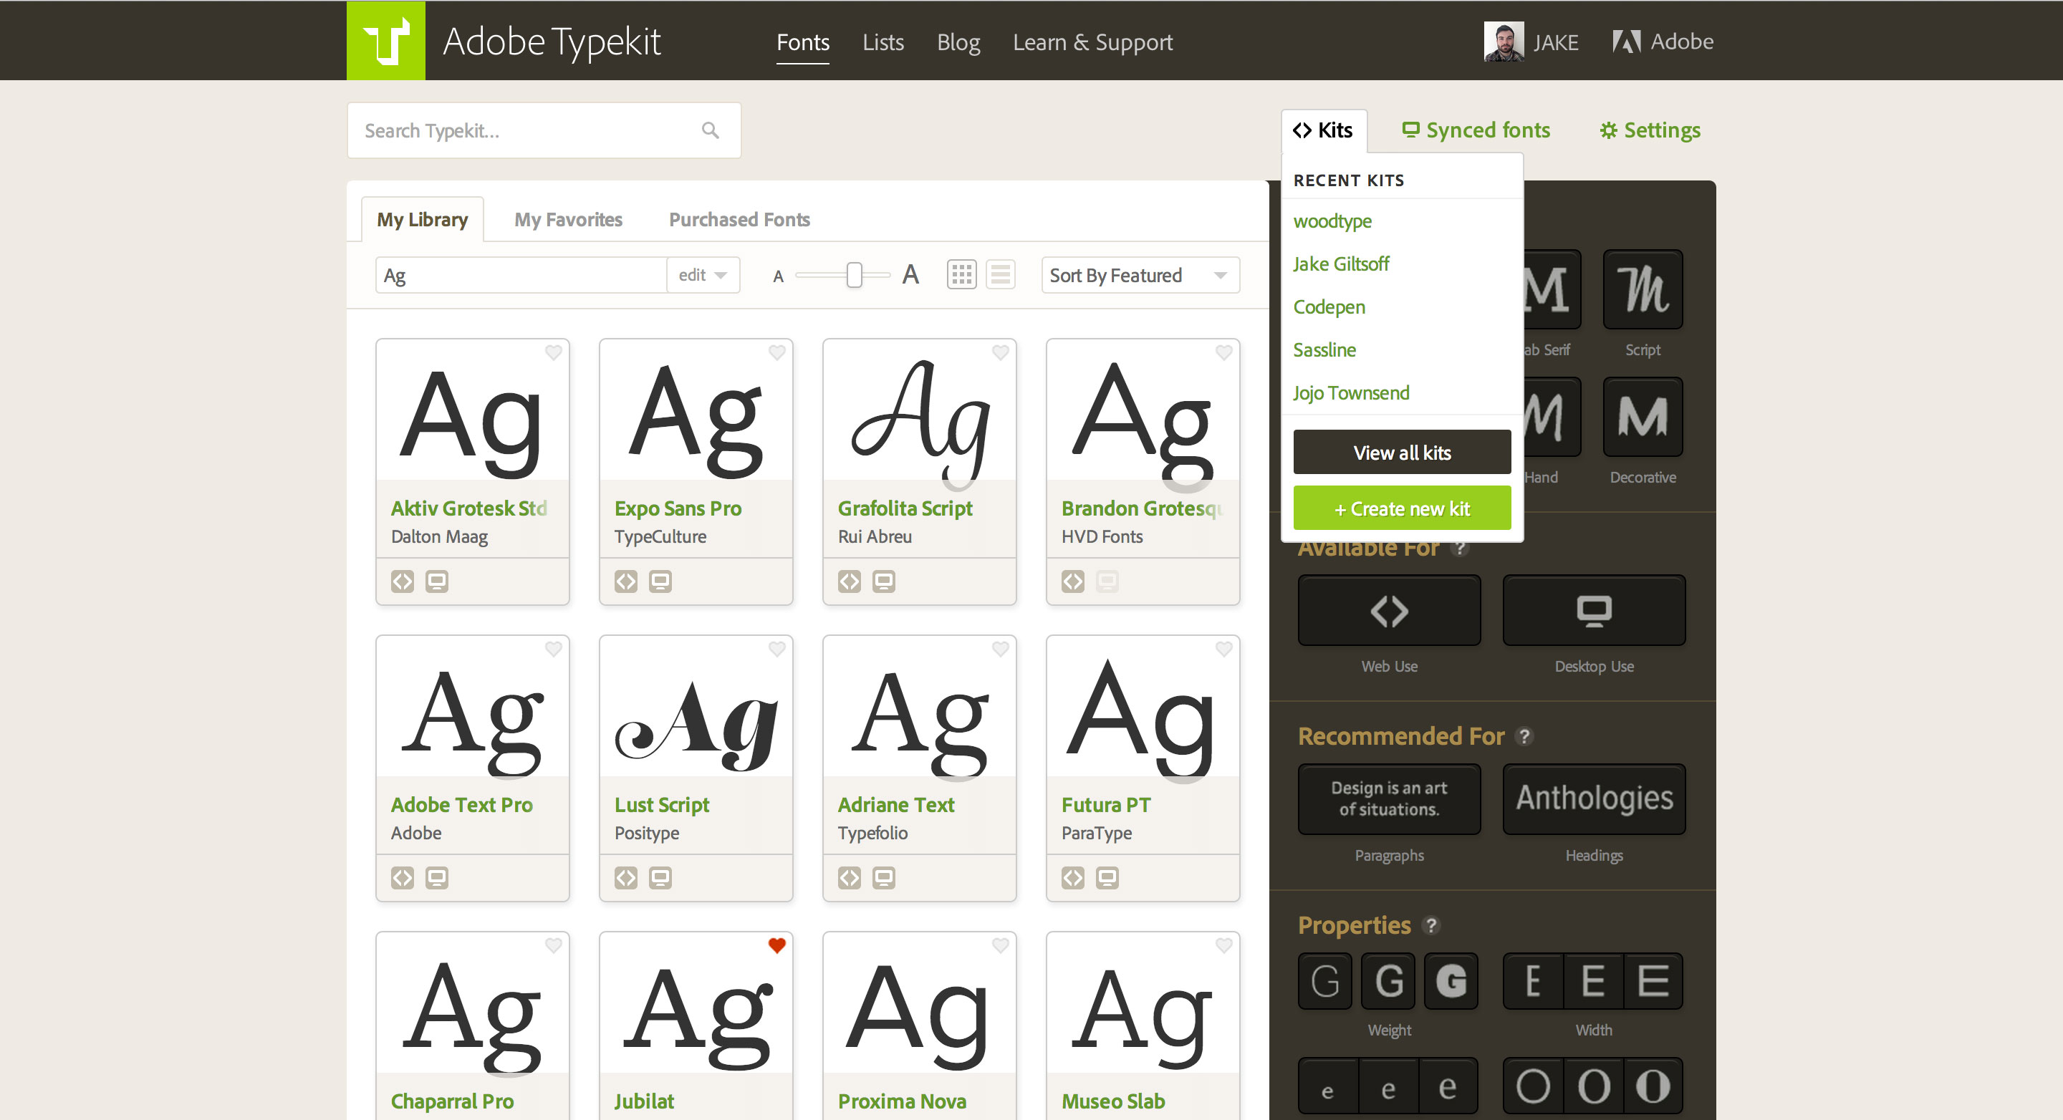Toggle the favorite heart on Brandon Grotesque

click(x=1223, y=353)
